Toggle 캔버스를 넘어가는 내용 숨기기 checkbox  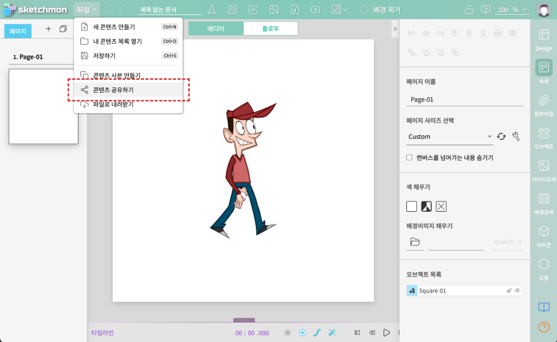pos(409,158)
